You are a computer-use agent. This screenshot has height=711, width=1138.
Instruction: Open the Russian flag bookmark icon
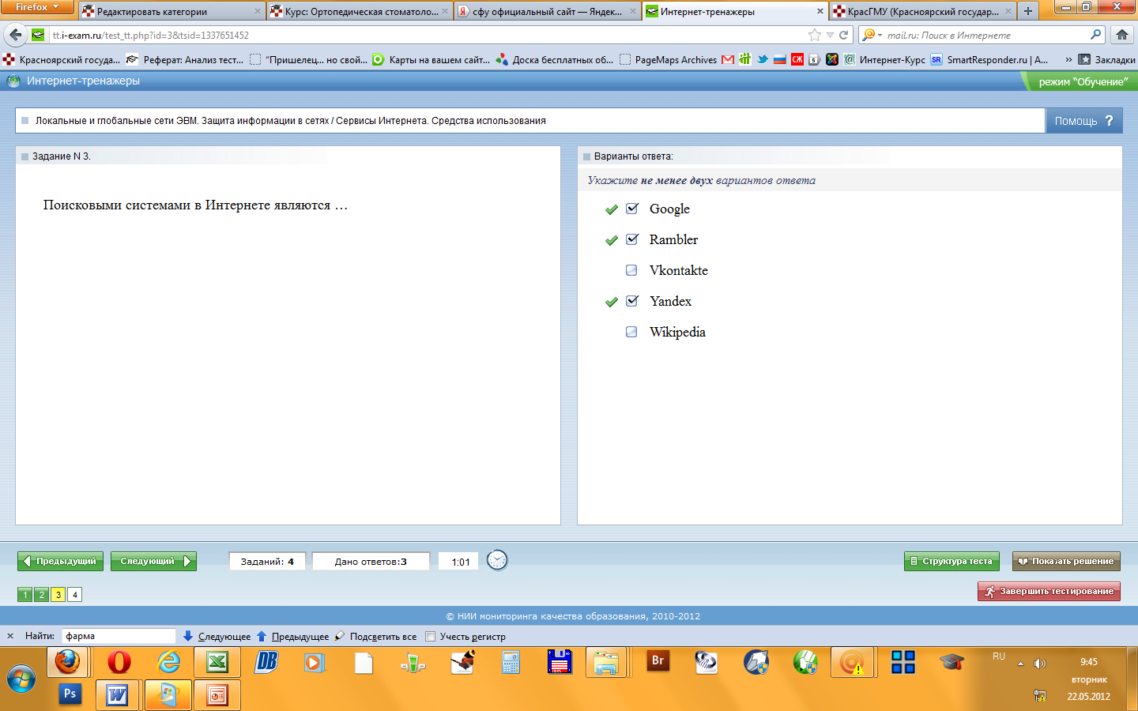pos(780,59)
